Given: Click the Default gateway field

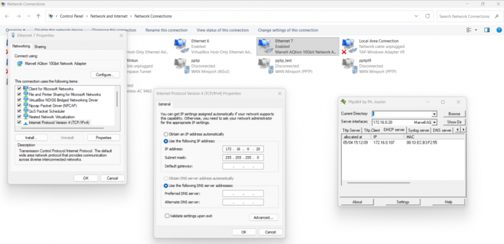Looking at the screenshot, I should point(243,166).
